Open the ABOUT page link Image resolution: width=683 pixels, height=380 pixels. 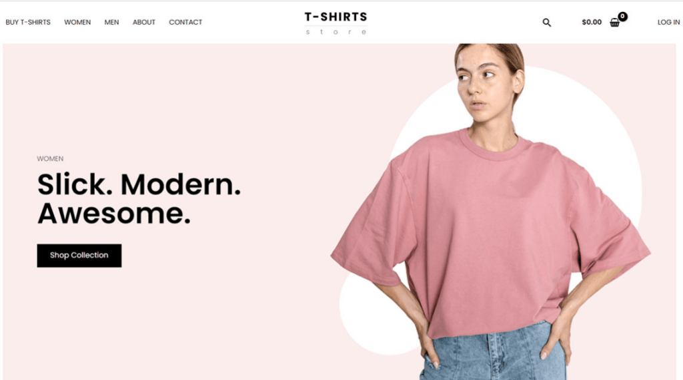pos(144,22)
